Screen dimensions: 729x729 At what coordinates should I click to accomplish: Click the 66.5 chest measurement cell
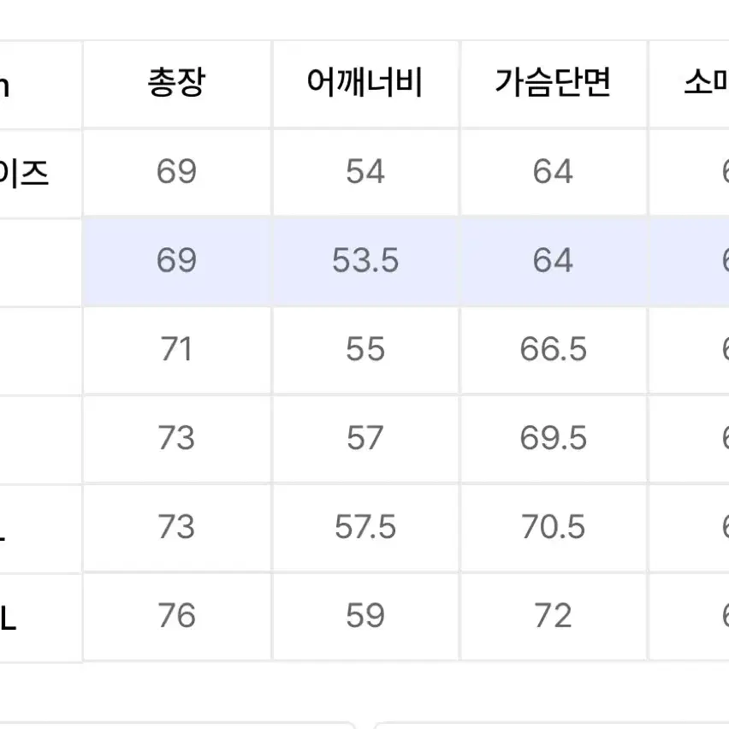pyautogui.click(x=554, y=349)
